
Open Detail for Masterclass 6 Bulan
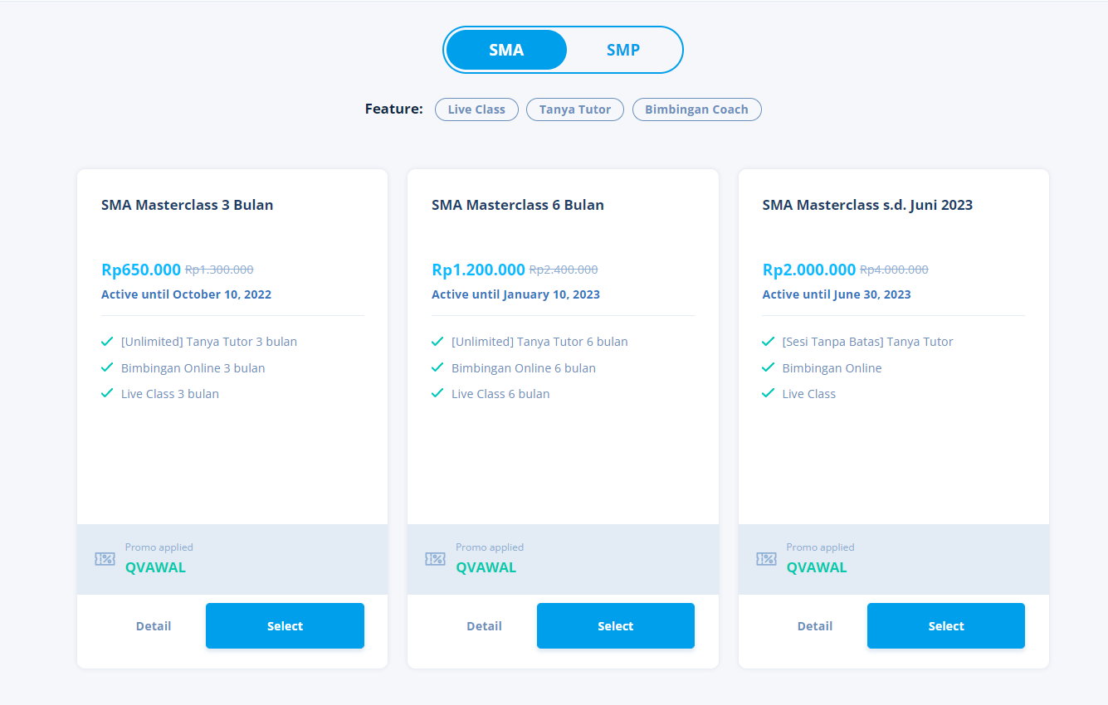(484, 626)
